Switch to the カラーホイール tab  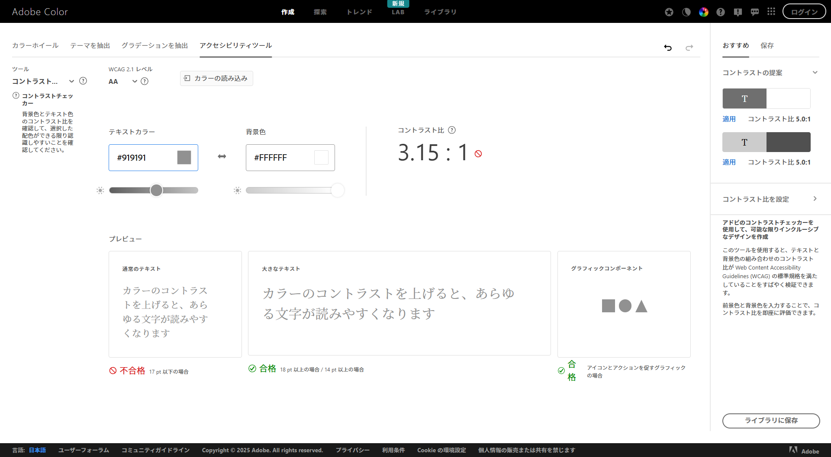tap(35, 45)
